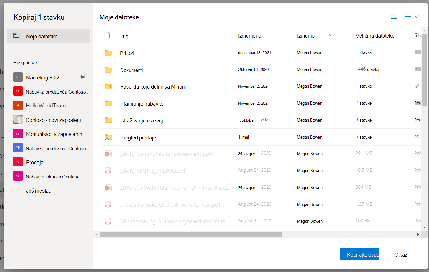The image size is (429, 272).
Task: Click the Kopirajte ovde button
Action: 360,254
